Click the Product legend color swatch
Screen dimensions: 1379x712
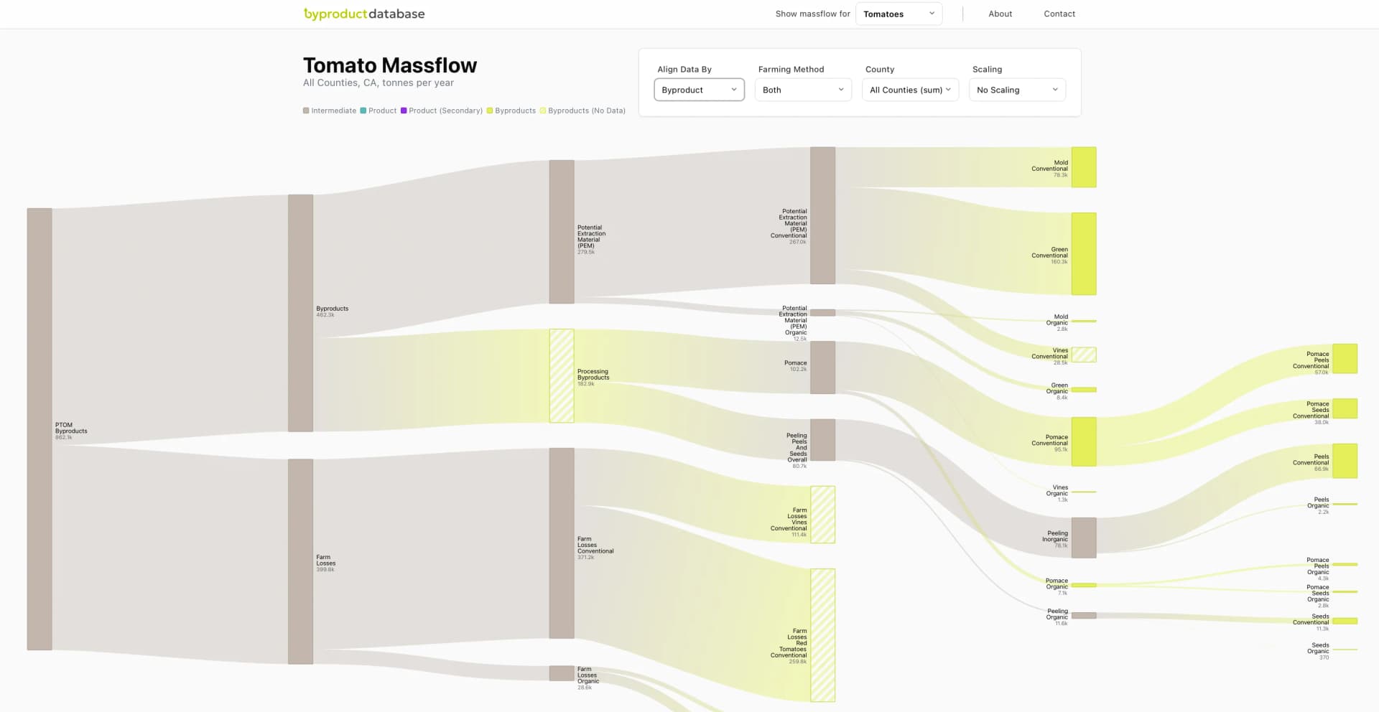363,111
